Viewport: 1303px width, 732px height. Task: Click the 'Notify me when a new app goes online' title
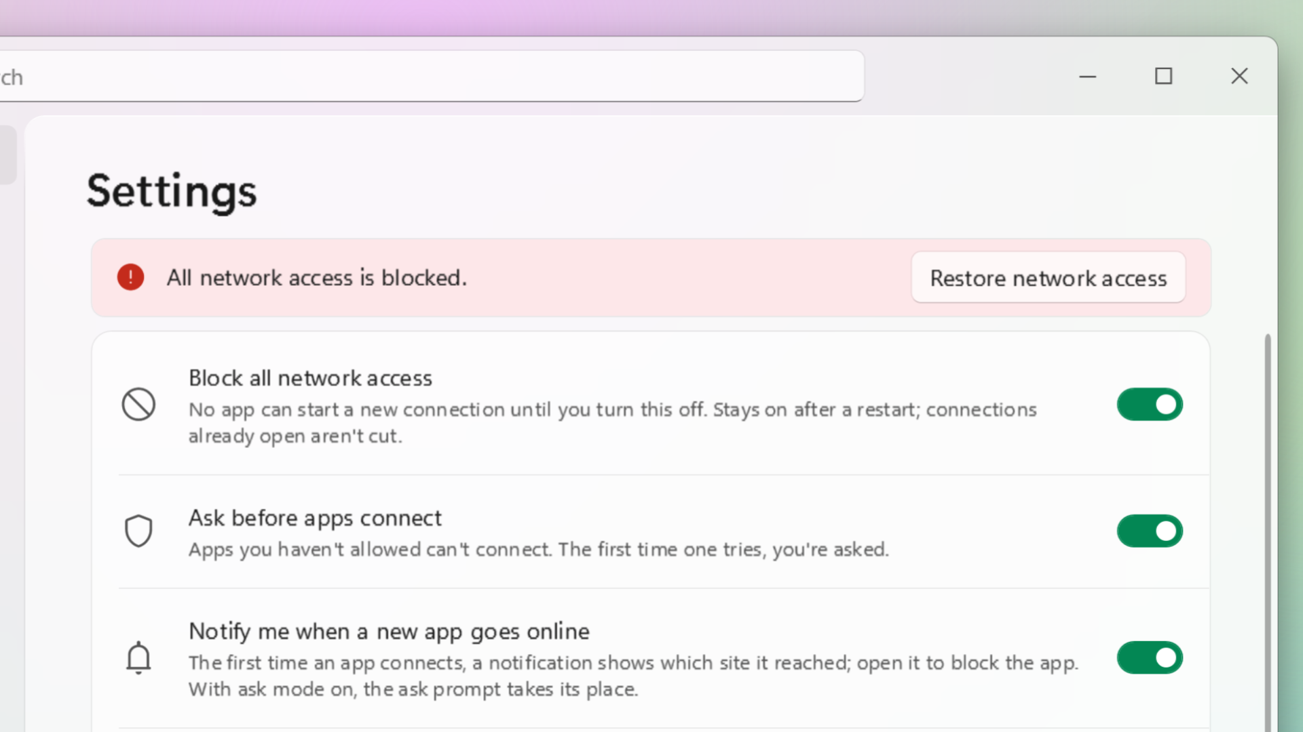tap(389, 632)
